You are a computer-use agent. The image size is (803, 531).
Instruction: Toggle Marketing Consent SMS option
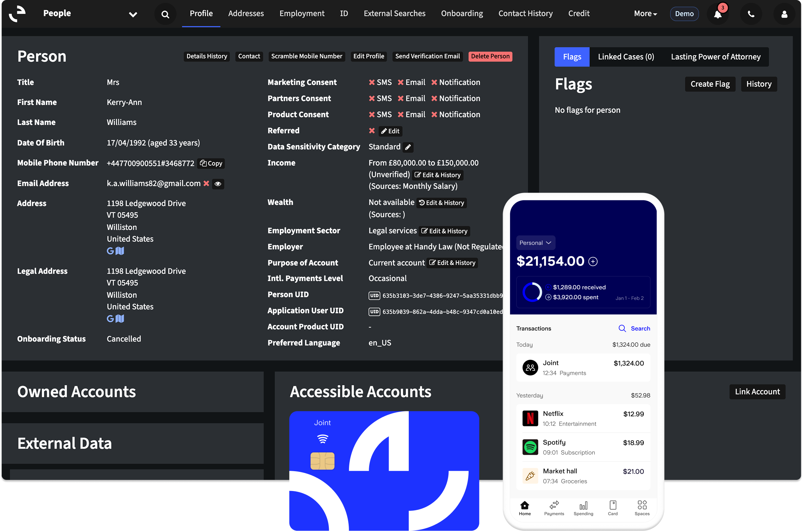coord(380,82)
